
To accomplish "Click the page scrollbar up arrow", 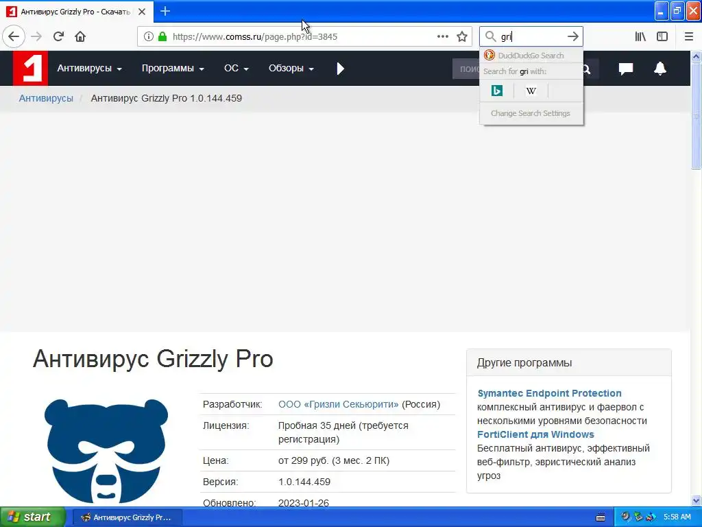I will pos(696,56).
